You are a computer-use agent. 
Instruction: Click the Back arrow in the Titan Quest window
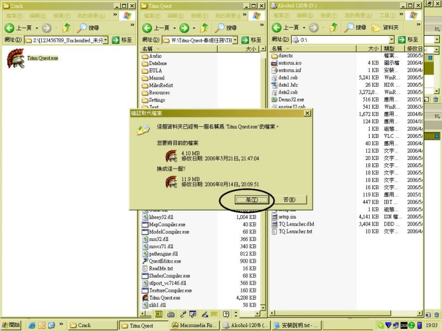click(x=147, y=28)
